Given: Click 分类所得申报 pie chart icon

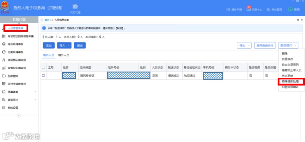Looking at the screenshot, I should click(3, 52).
